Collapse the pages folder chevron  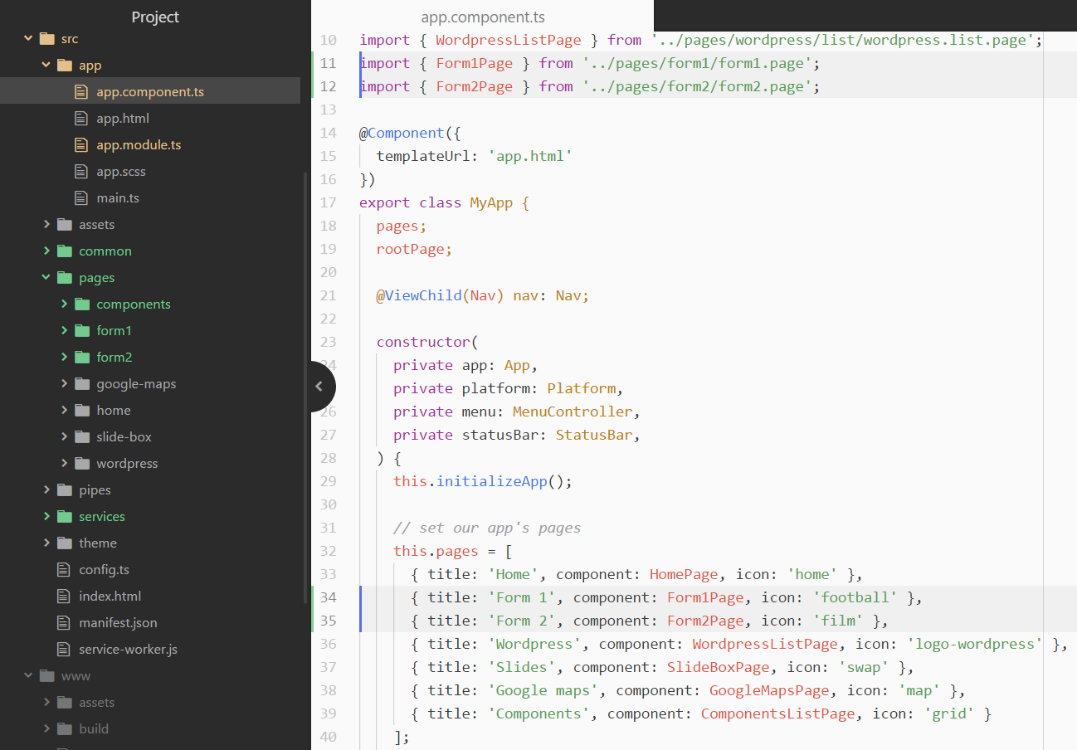click(46, 277)
